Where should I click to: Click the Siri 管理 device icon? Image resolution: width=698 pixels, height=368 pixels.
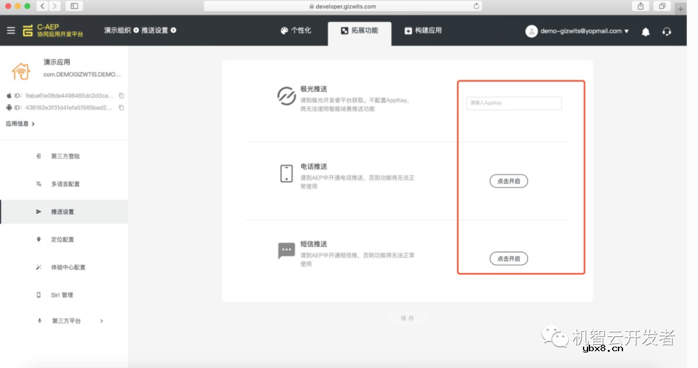pyautogui.click(x=39, y=295)
